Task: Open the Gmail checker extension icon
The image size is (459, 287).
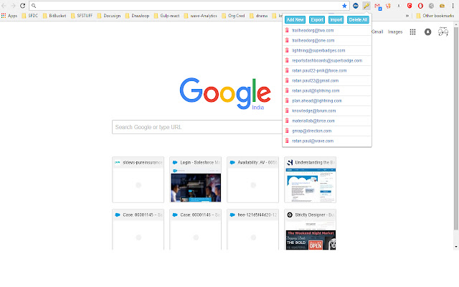Action: 378,6
